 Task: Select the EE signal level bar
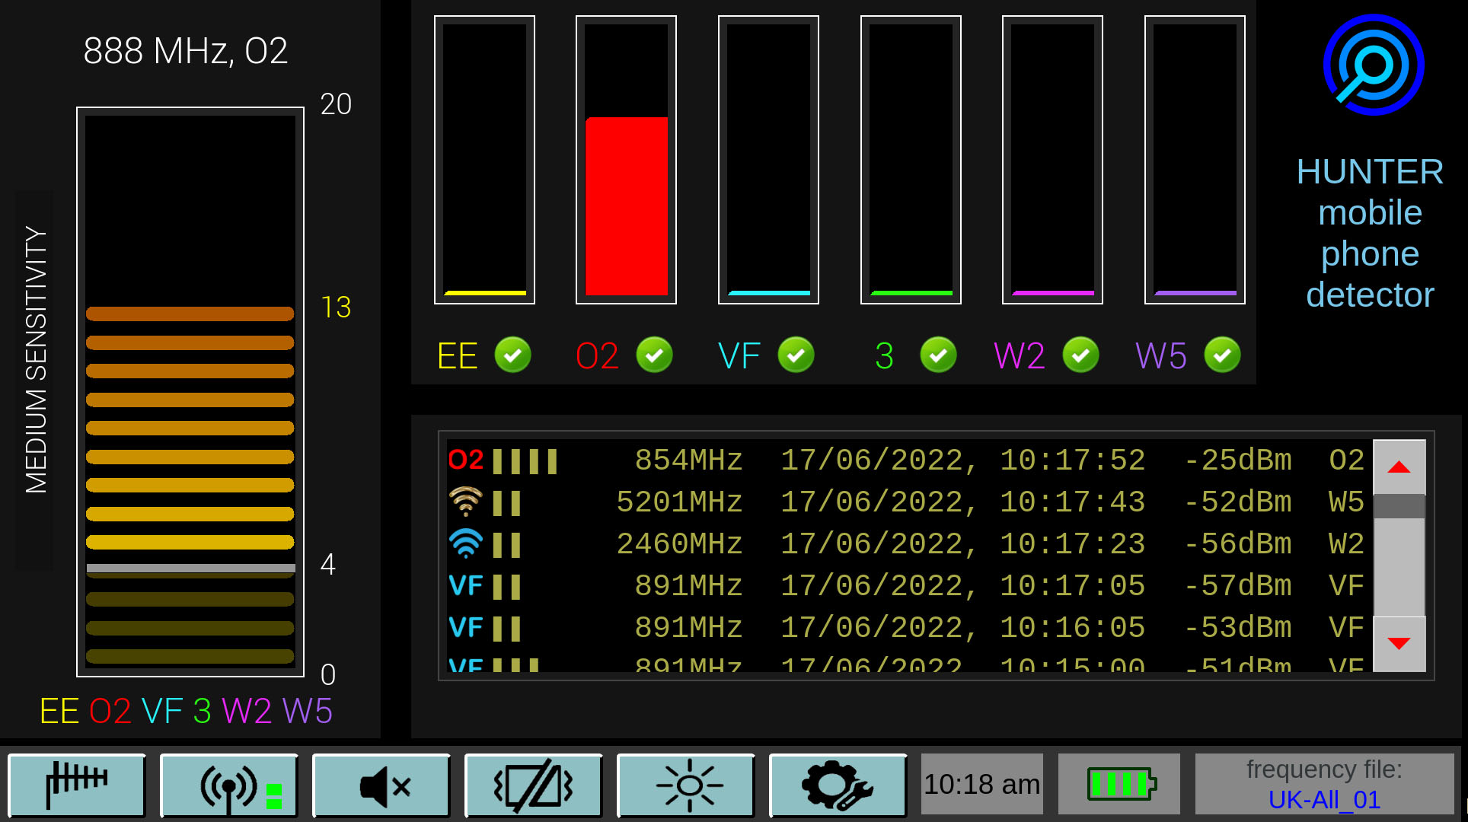click(484, 160)
